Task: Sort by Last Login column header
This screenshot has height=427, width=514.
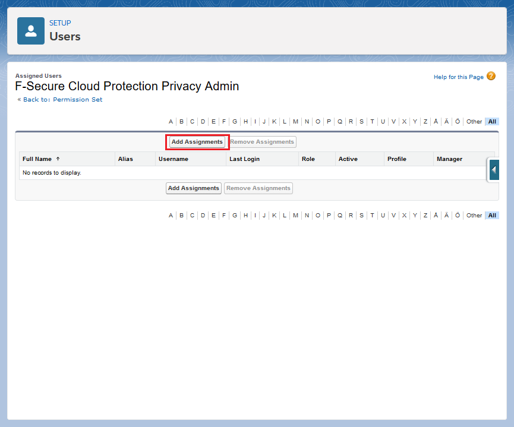Action: click(x=245, y=159)
